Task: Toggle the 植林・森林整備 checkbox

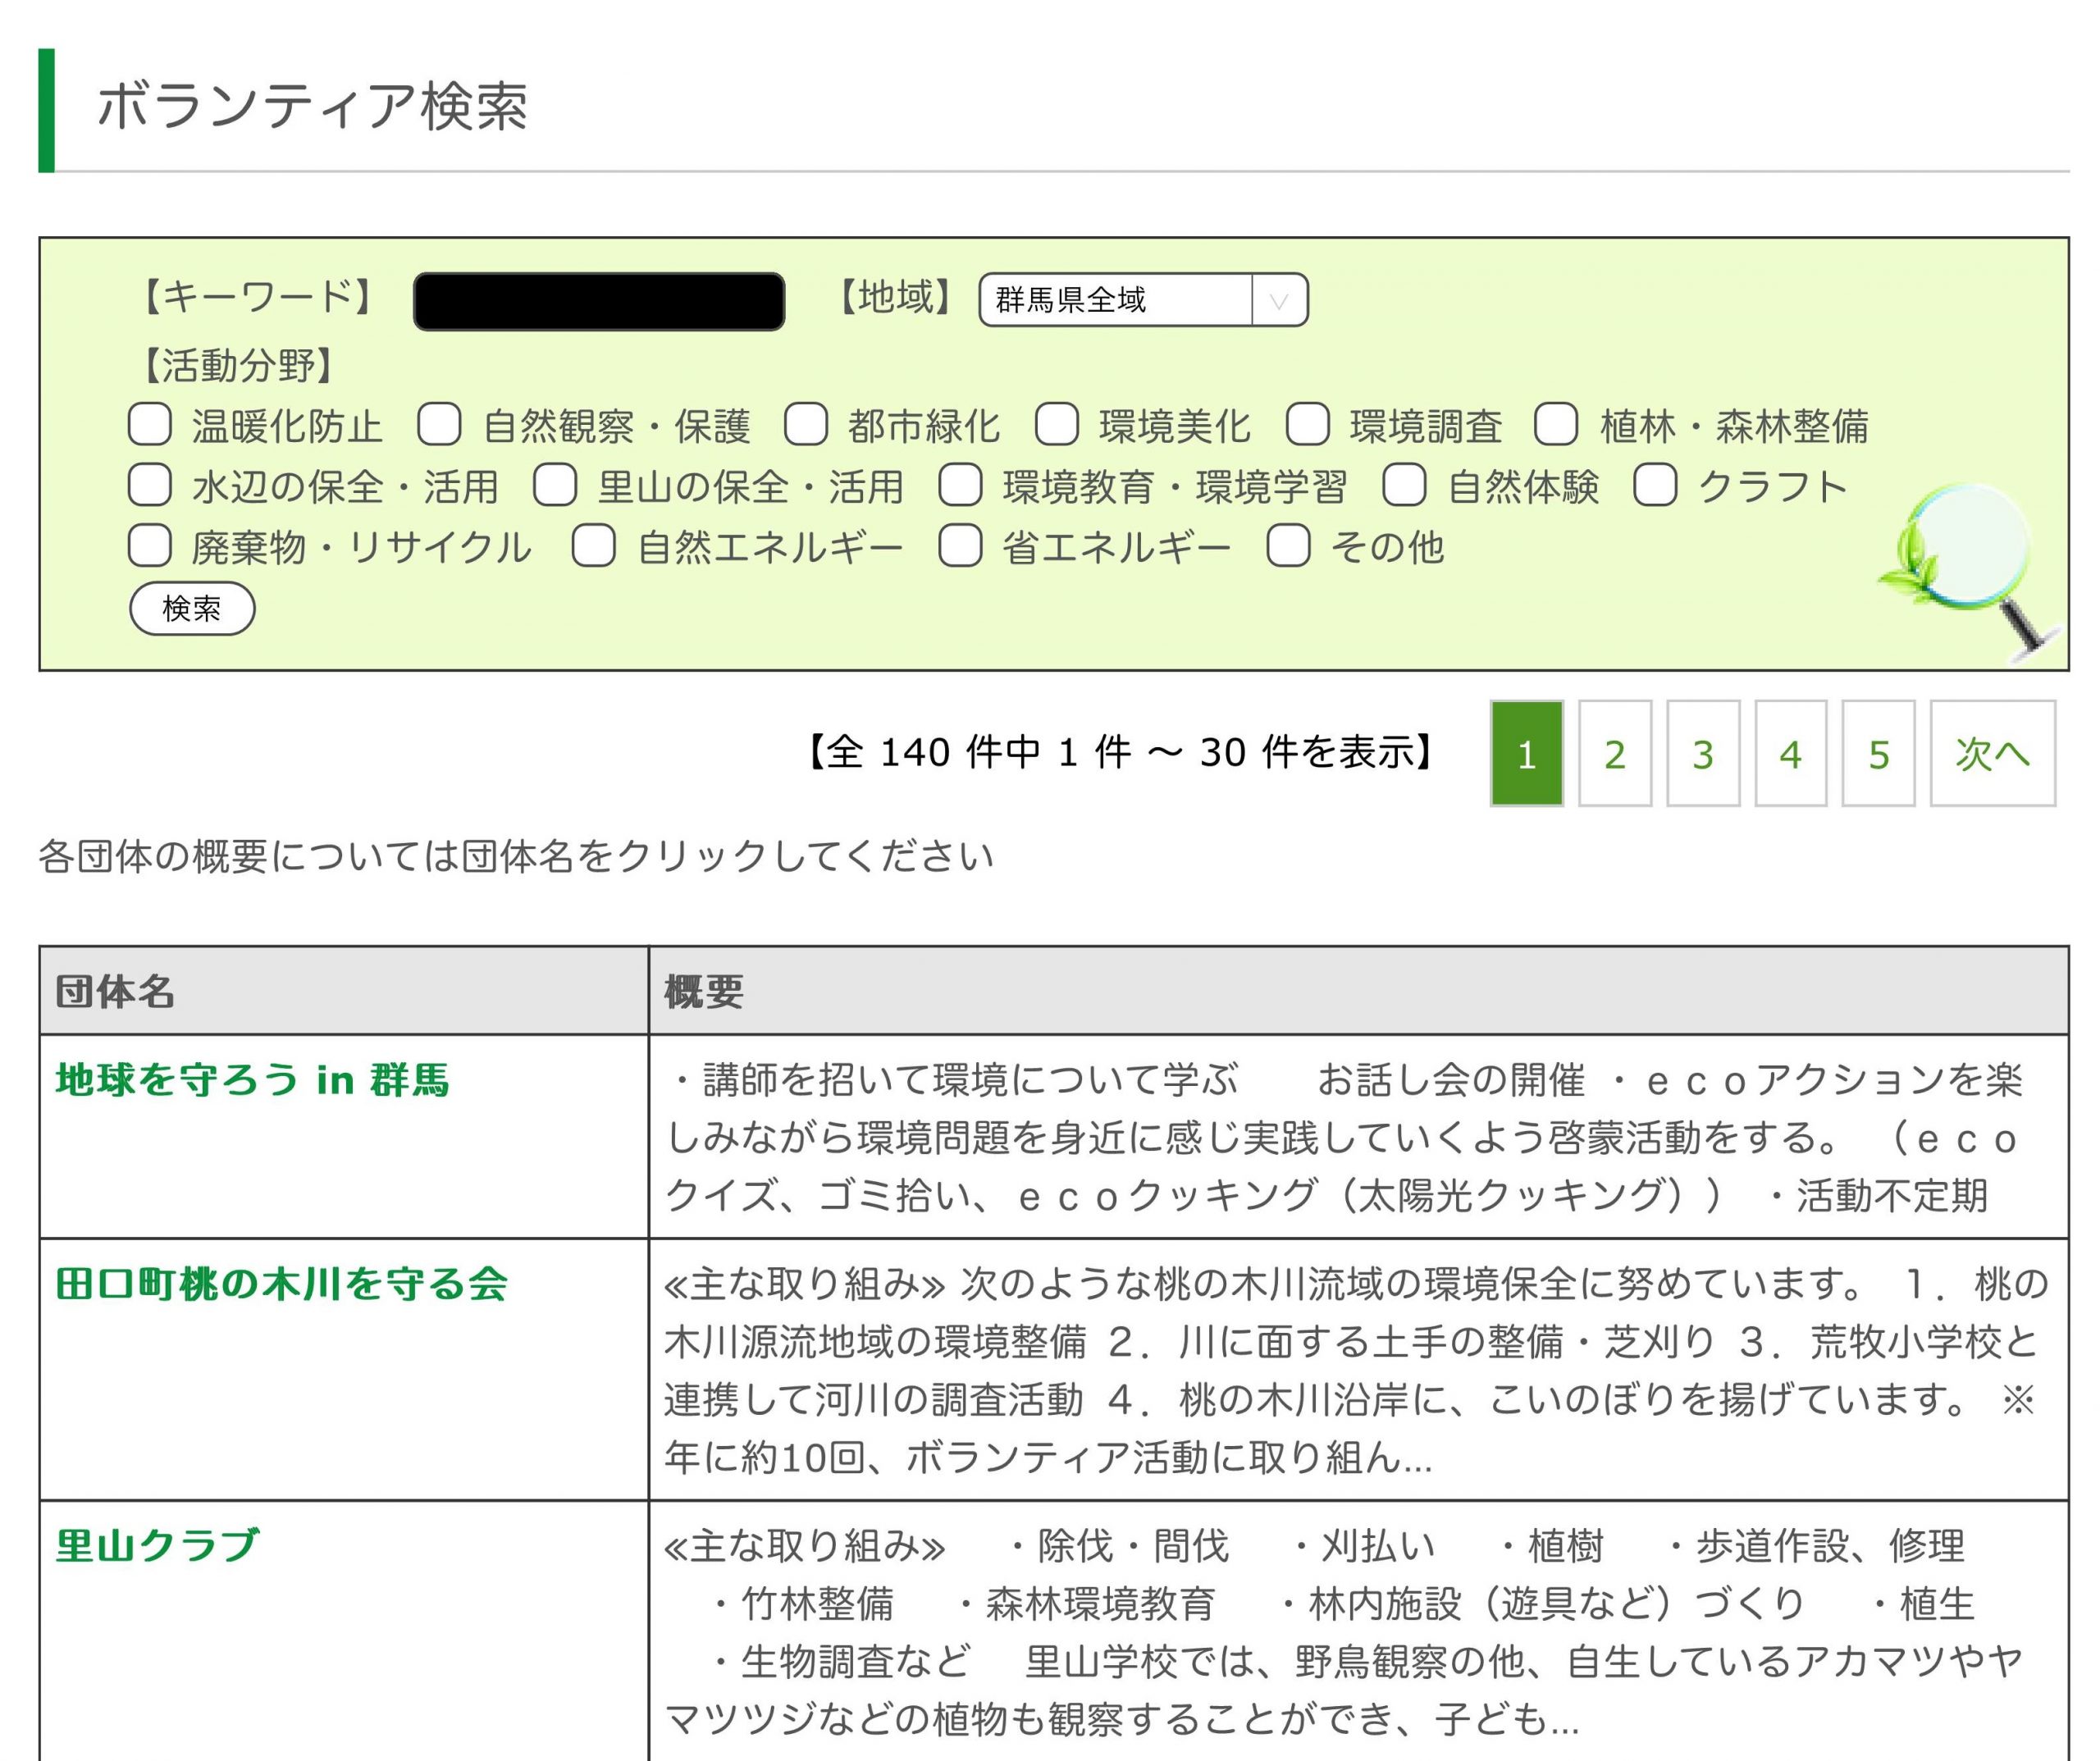Action: click(x=1556, y=424)
